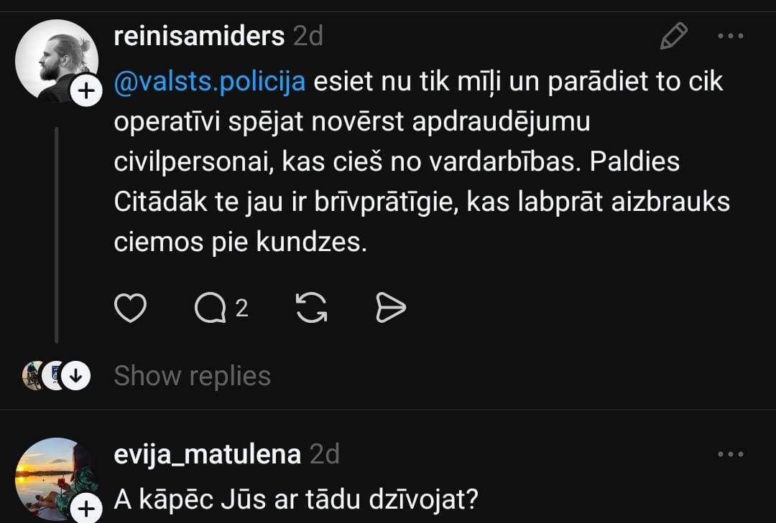Share the post using the paper plane icon
776x523 pixels.
coord(391,308)
